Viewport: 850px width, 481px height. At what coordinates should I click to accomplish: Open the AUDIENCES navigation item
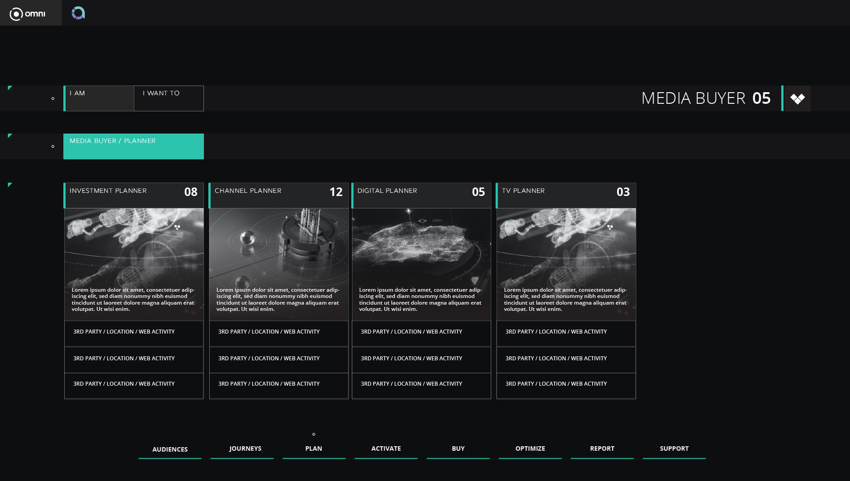(x=170, y=449)
